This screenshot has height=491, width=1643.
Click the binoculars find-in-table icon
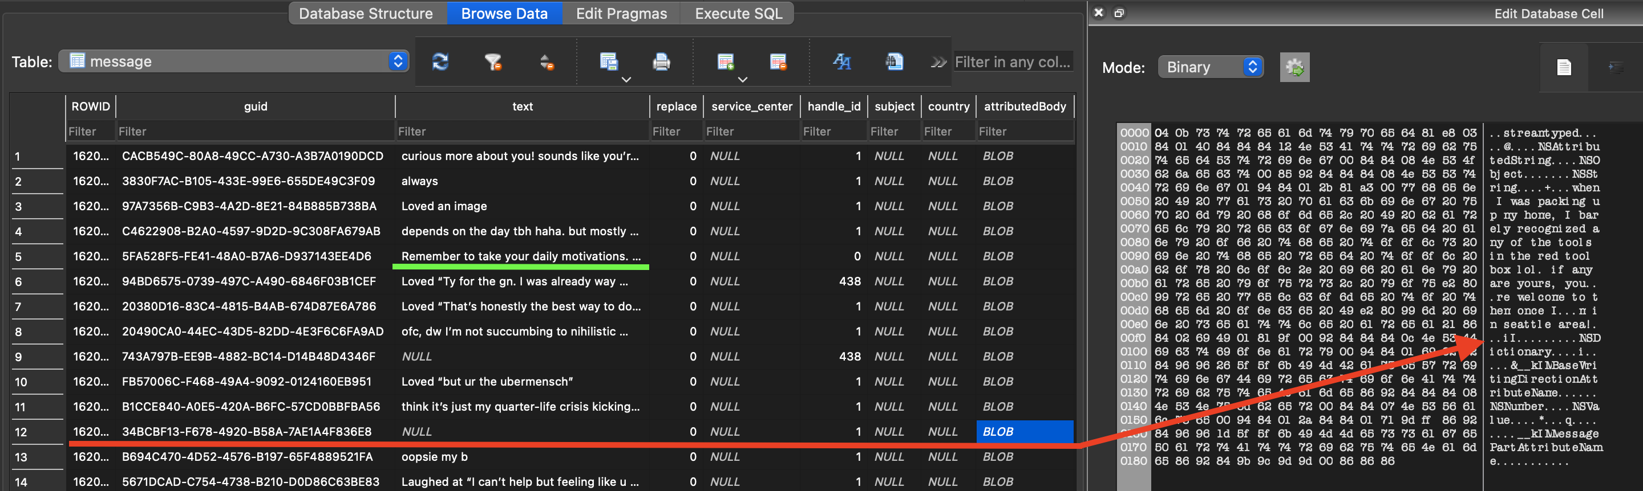click(894, 62)
